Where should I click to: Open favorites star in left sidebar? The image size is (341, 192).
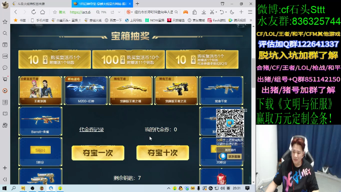click(5, 22)
